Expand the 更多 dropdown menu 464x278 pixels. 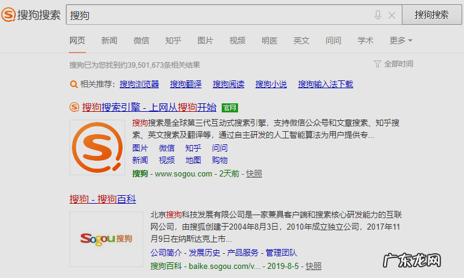401,40
